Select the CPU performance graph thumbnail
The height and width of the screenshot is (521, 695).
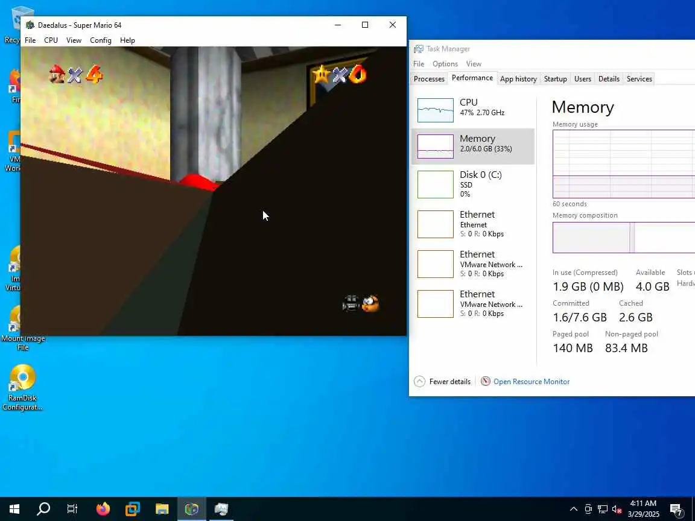435,110
